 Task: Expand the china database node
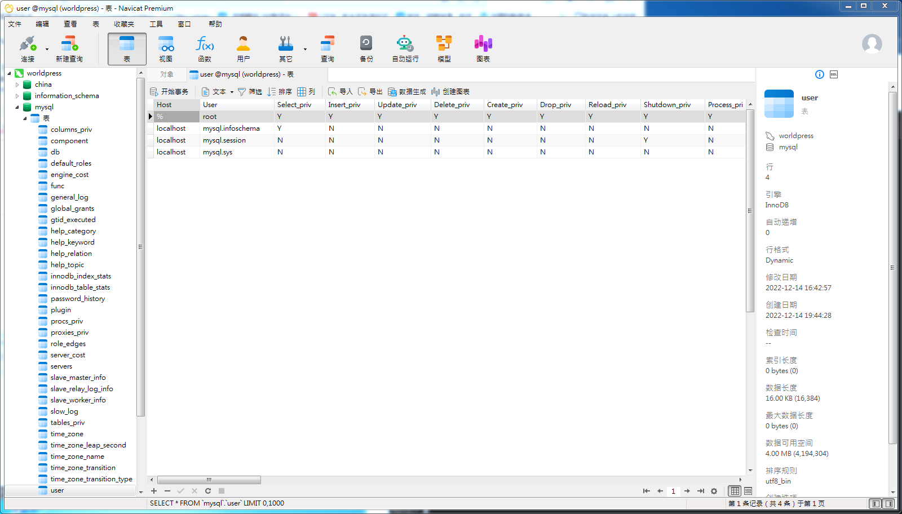tap(17, 85)
